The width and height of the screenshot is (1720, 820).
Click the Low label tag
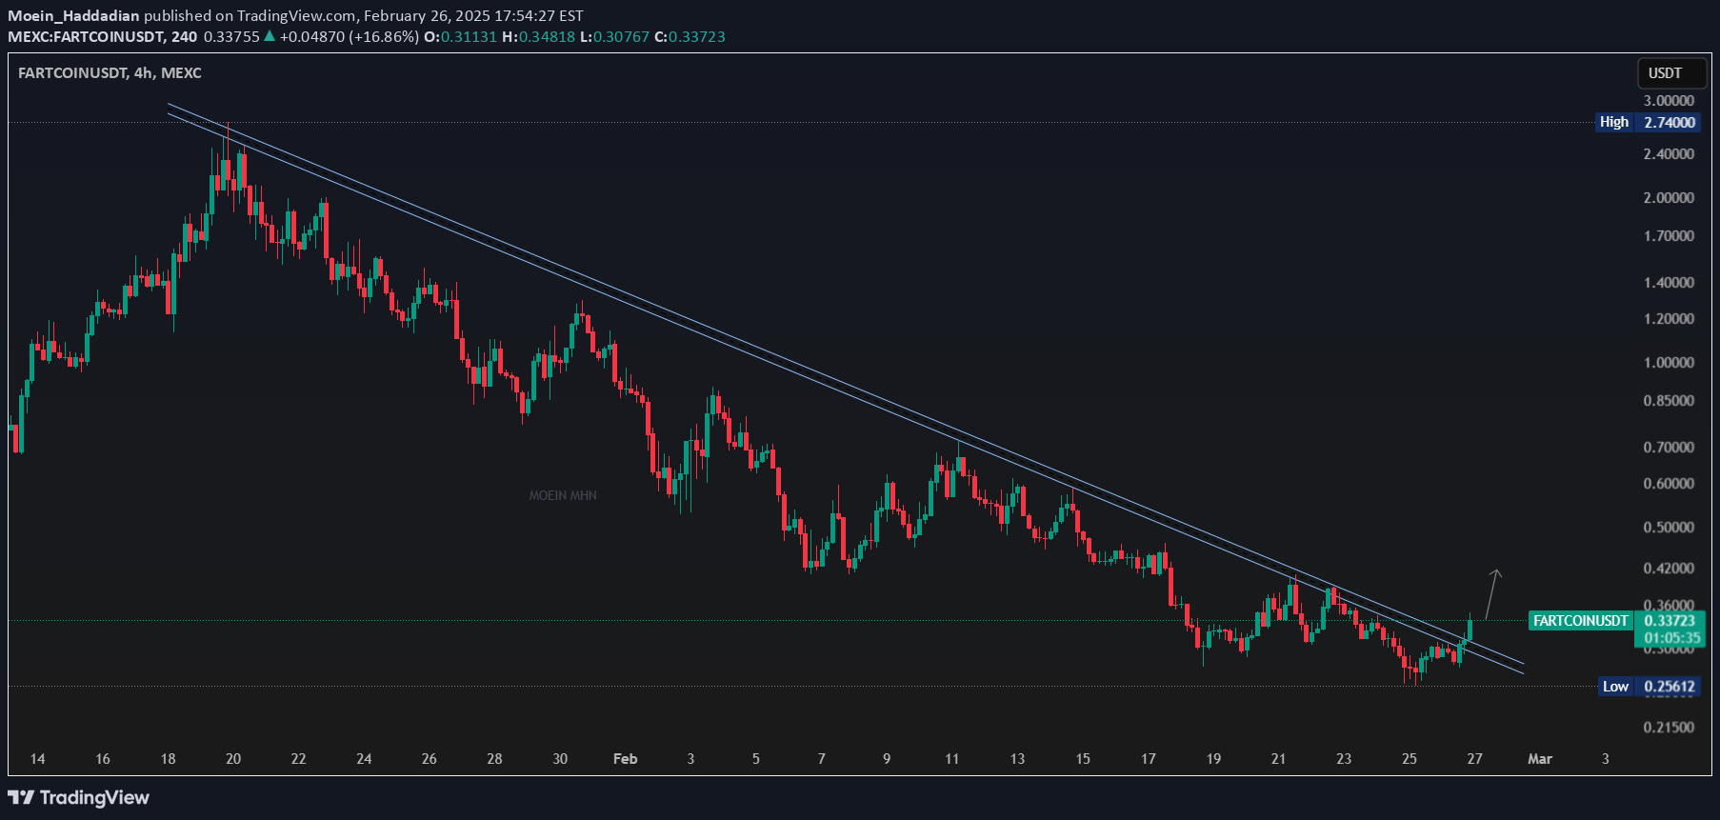pyautogui.click(x=1615, y=687)
